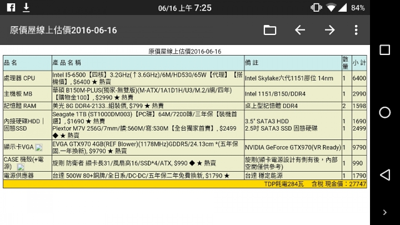Tap the 備註 column header
The image size is (400, 225).
(x=252, y=63)
